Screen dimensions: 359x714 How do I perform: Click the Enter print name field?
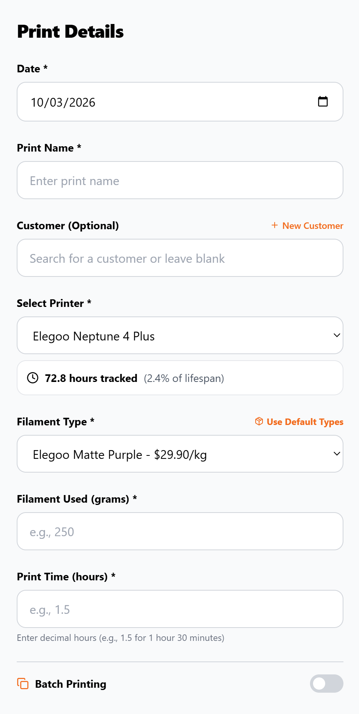[x=179, y=180]
